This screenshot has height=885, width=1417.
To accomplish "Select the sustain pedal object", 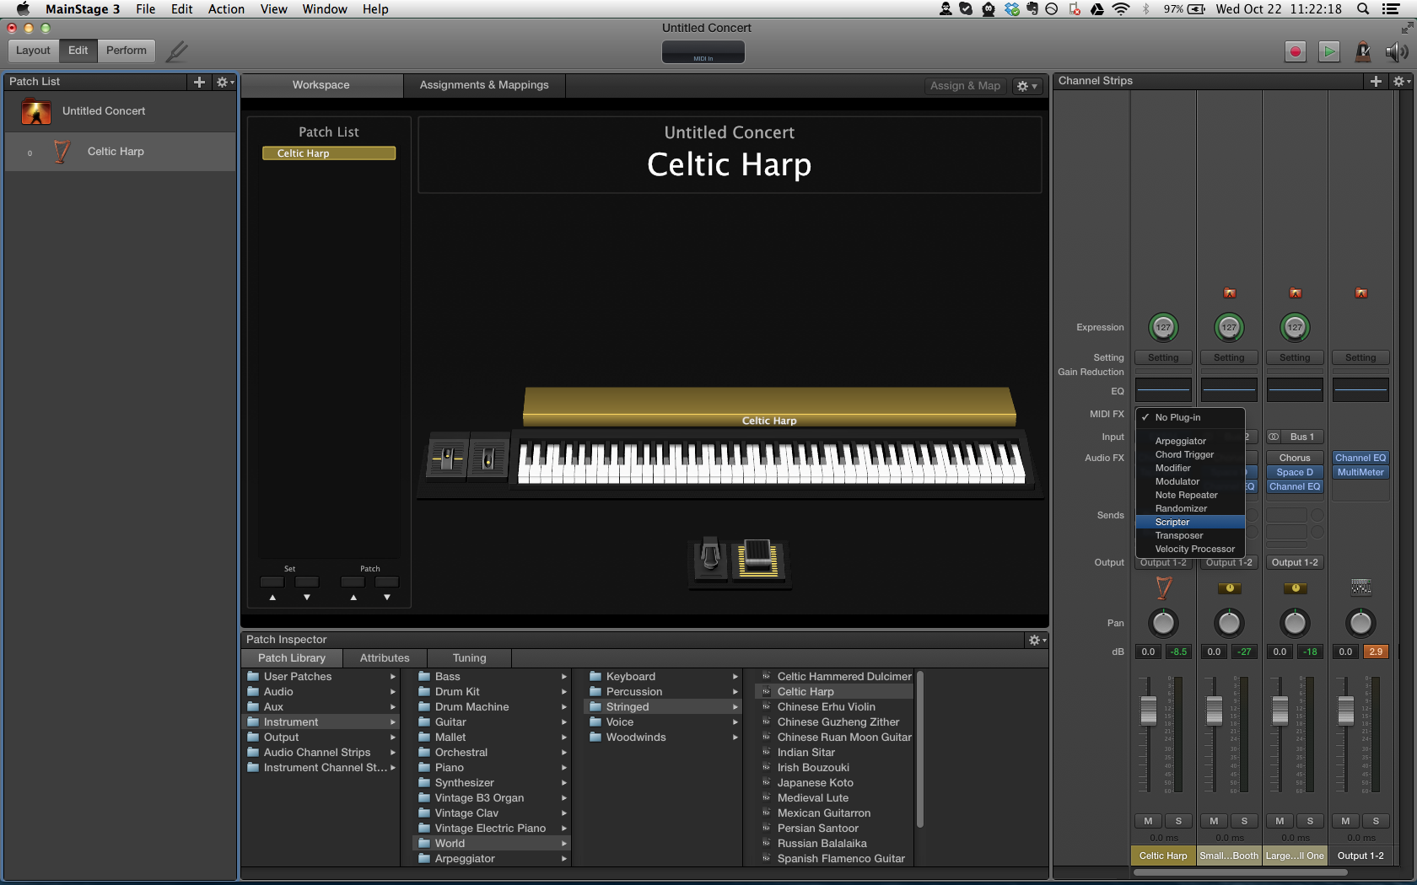I will point(710,557).
